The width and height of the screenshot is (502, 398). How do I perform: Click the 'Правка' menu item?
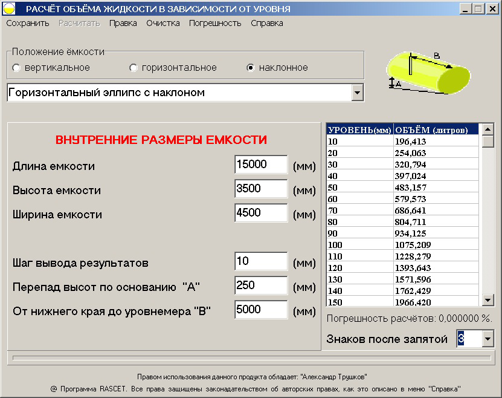pos(123,22)
